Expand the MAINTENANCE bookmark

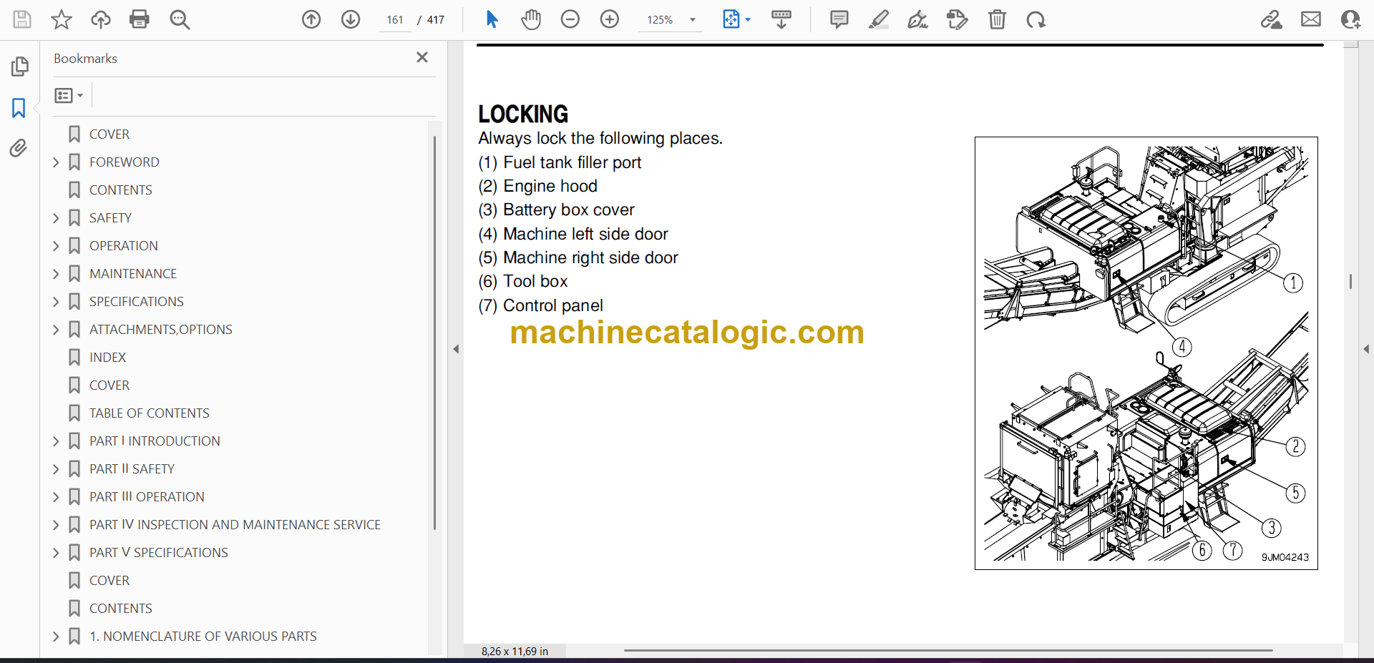coord(57,274)
